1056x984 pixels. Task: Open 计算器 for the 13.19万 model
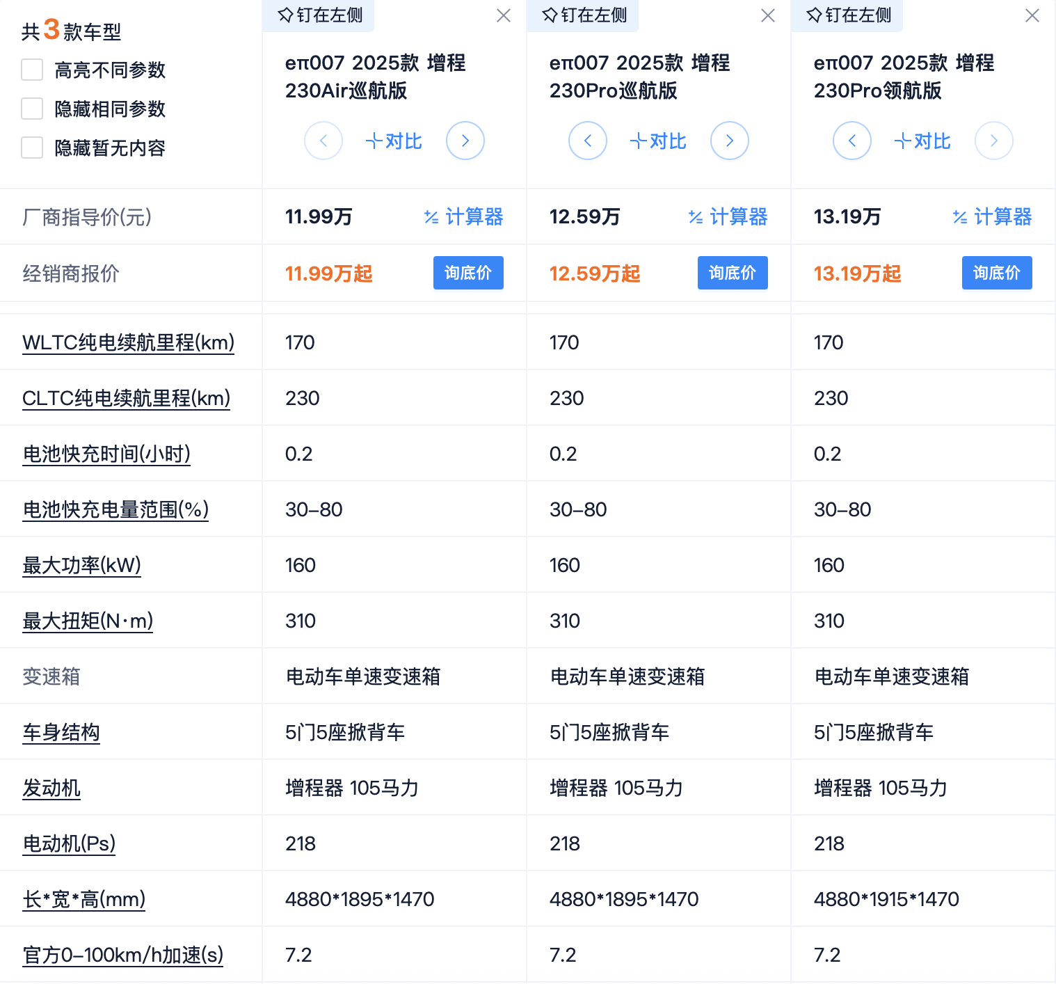pos(993,217)
